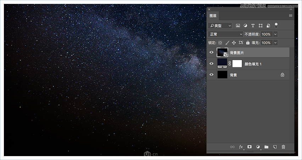Filter for type layers icon
Viewport: 302px width, 160px height.
pyautogui.click(x=253, y=25)
